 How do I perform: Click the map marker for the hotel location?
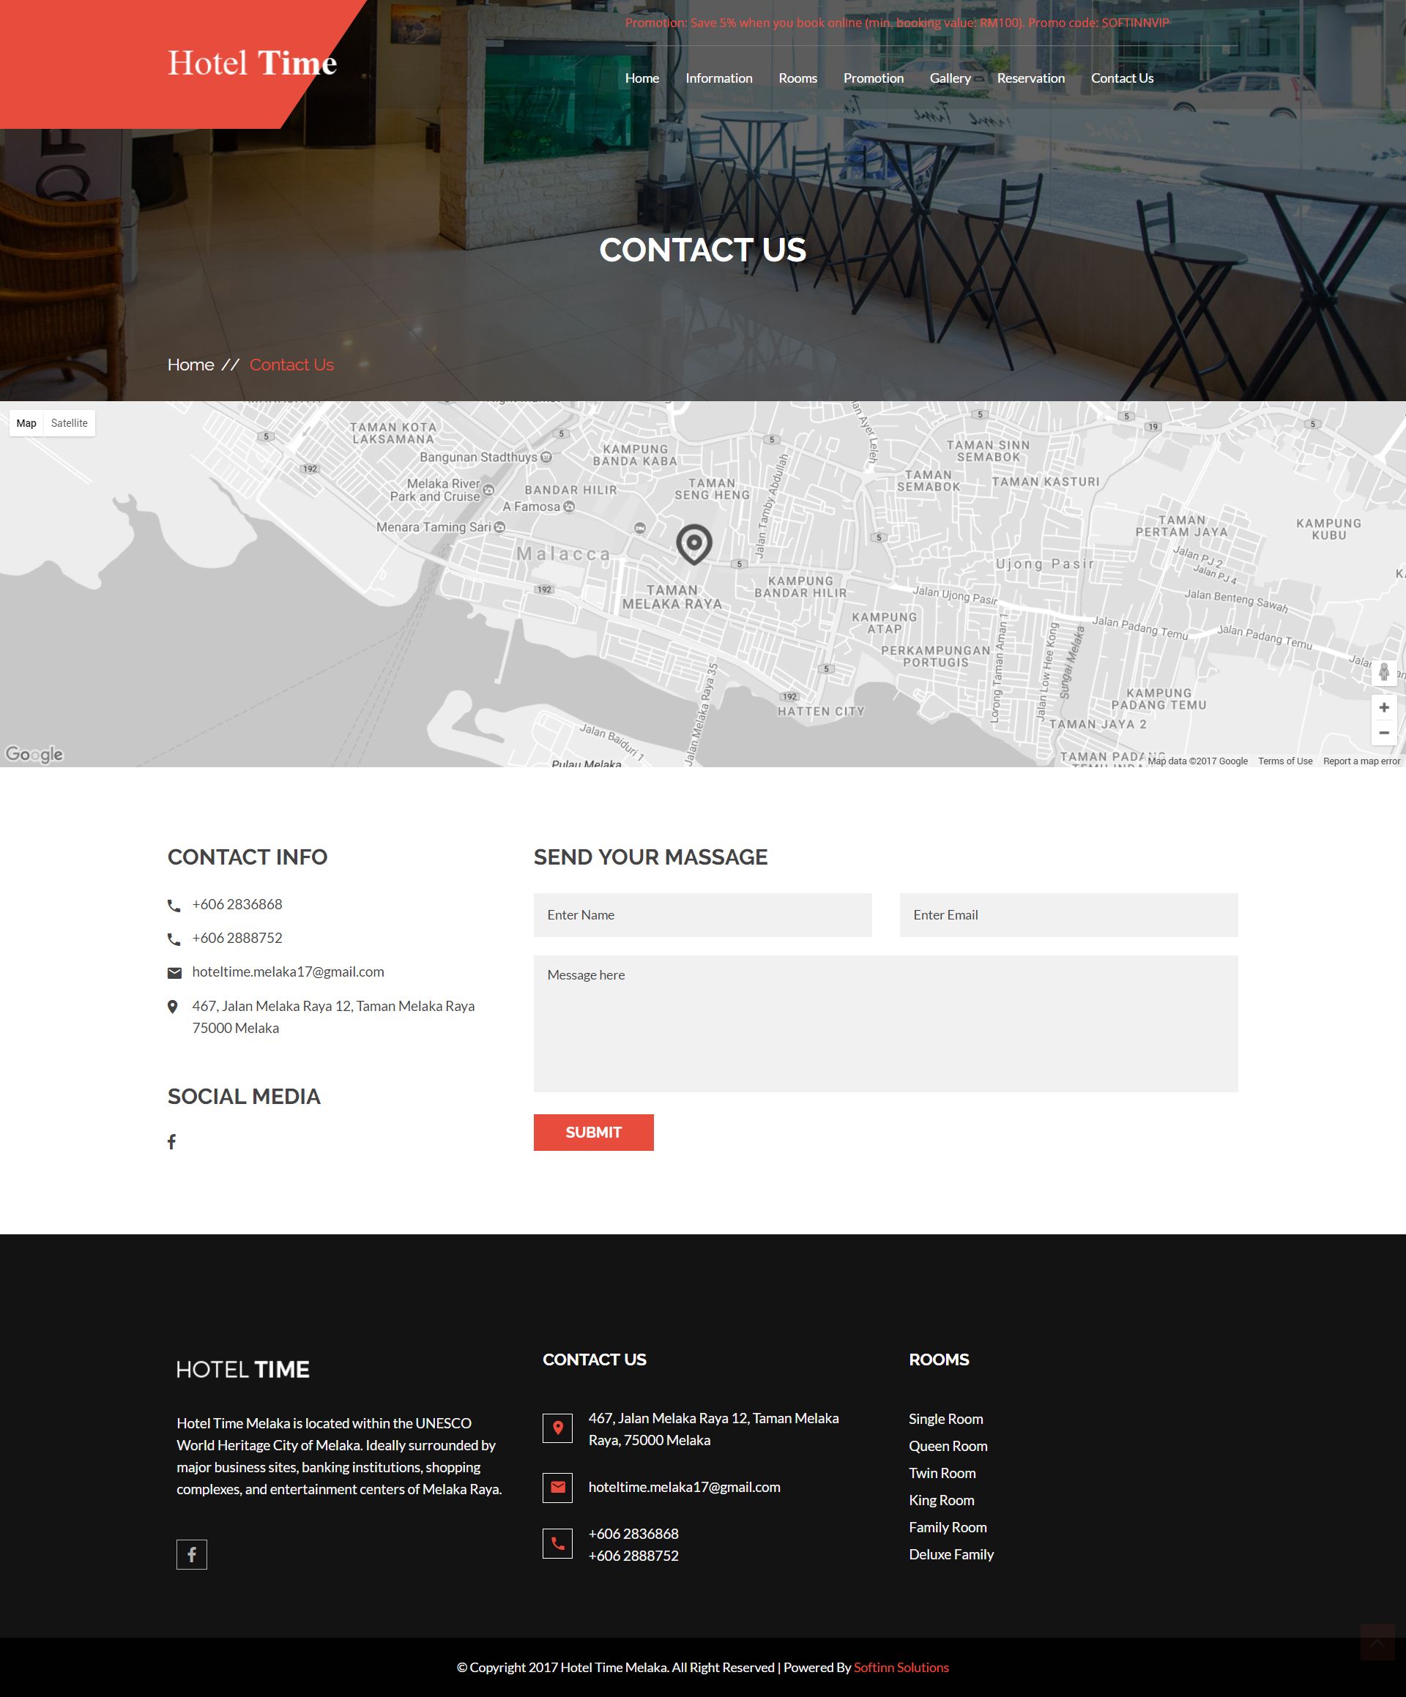click(693, 544)
